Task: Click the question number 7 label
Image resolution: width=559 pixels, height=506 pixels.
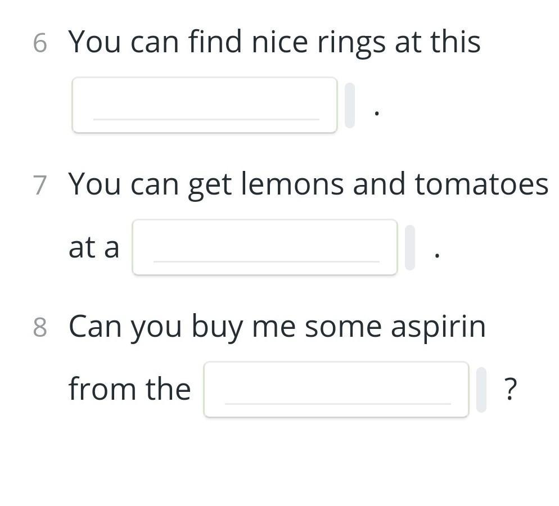Action: pos(40,186)
